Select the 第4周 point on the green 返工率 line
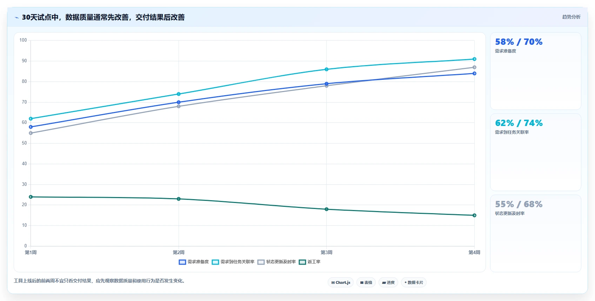Screen dimensions: 595x301 click(474, 215)
